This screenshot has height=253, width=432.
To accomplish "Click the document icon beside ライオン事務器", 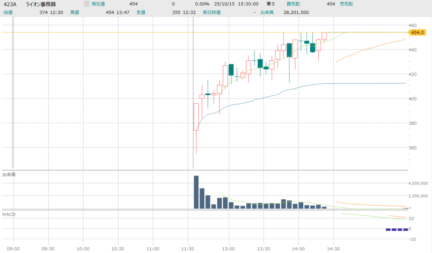I will 86,4.
